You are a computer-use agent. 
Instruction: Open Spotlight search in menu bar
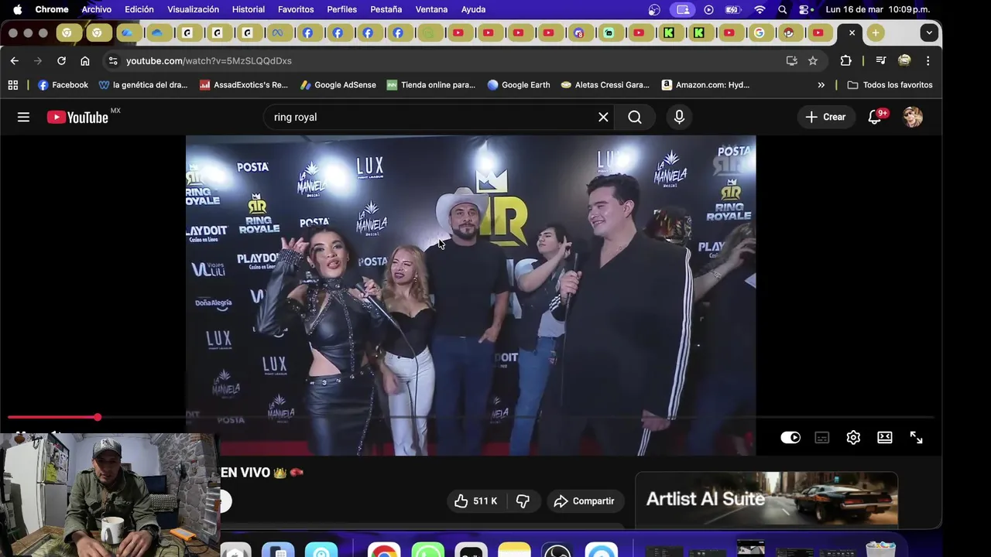[783, 9]
